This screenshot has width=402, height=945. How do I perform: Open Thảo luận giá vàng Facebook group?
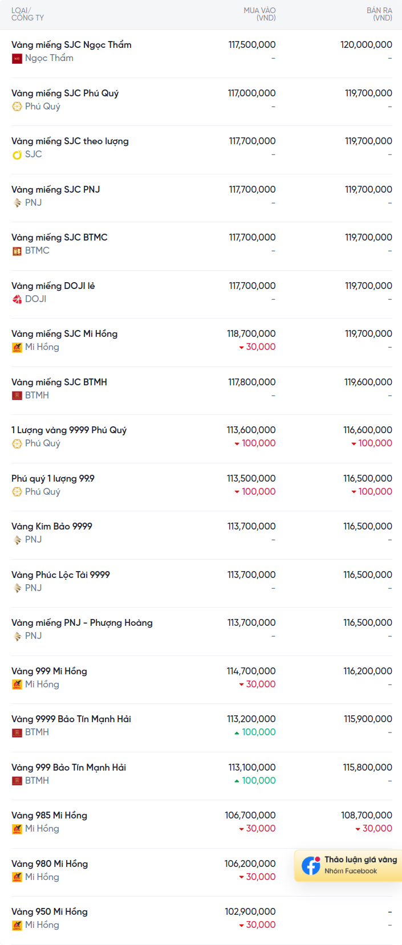point(348,865)
